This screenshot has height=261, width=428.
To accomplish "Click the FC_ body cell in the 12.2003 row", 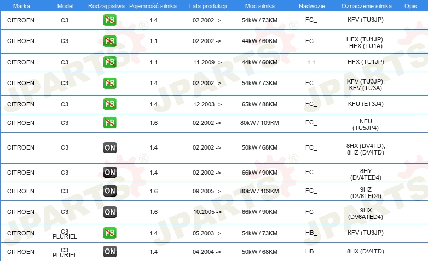I will 311,104.
